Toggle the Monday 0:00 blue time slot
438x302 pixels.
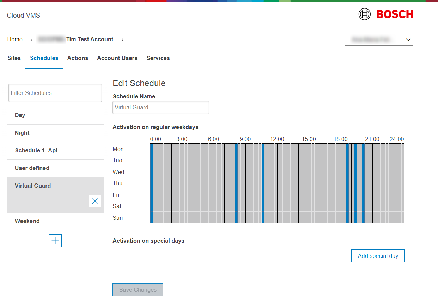(152, 149)
